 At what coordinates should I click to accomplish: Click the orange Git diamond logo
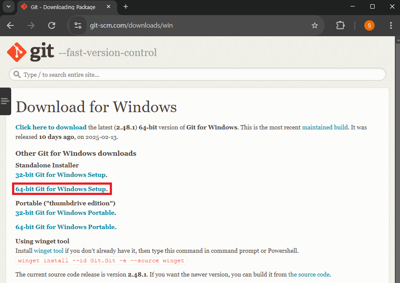pyautogui.click(x=17, y=52)
